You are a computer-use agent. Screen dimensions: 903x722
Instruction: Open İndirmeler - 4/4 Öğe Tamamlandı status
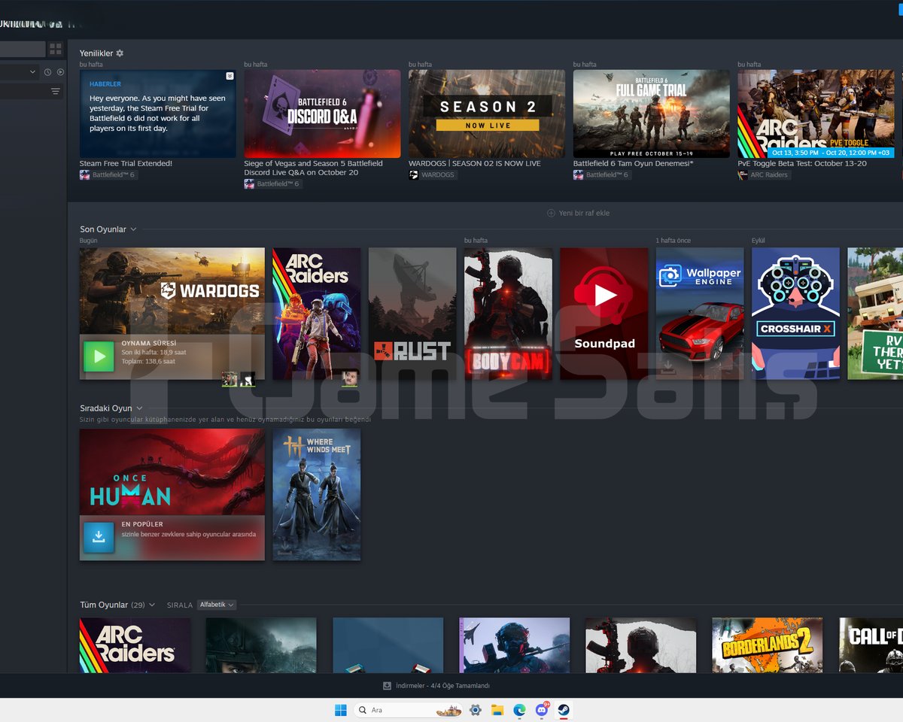442,686
